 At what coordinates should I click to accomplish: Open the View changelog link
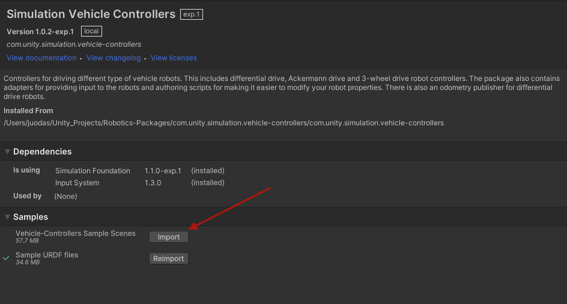coord(114,58)
